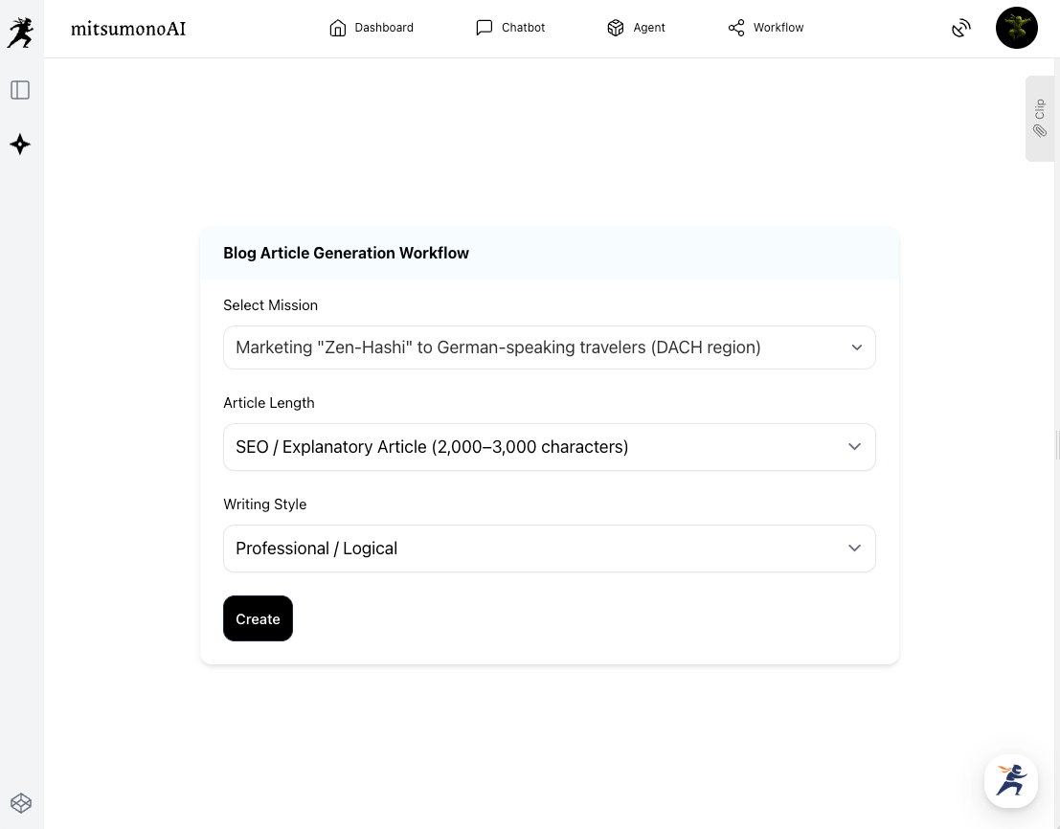The image size is (1060, 829).
Task: Click the Create button
Action: tap(258, 618)
